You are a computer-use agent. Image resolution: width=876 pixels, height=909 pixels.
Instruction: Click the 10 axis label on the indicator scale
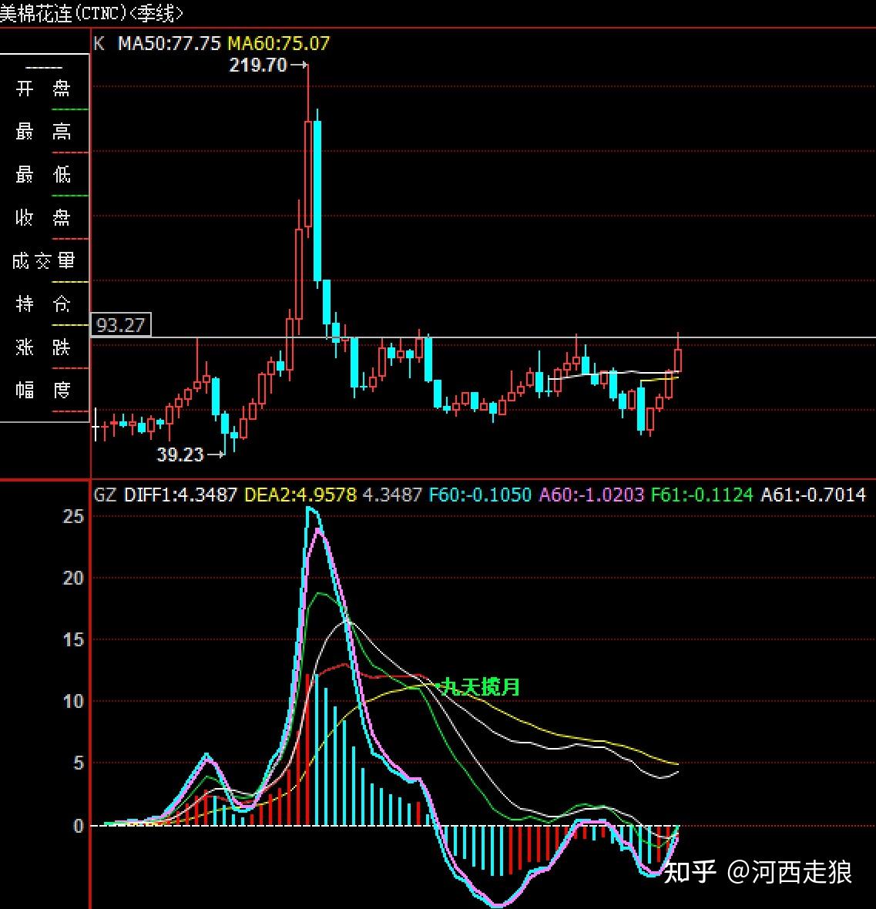click(73, 702)
